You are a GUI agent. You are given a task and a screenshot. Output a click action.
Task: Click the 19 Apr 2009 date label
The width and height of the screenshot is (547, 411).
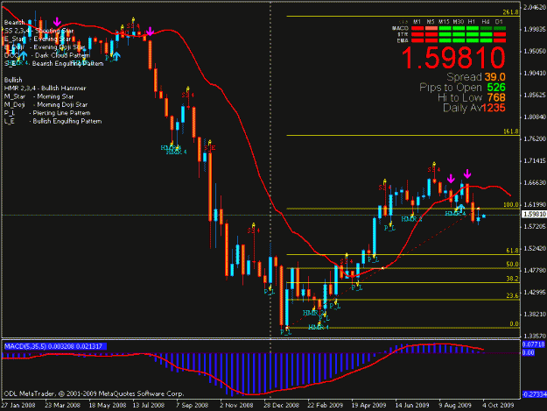[368, 405]
